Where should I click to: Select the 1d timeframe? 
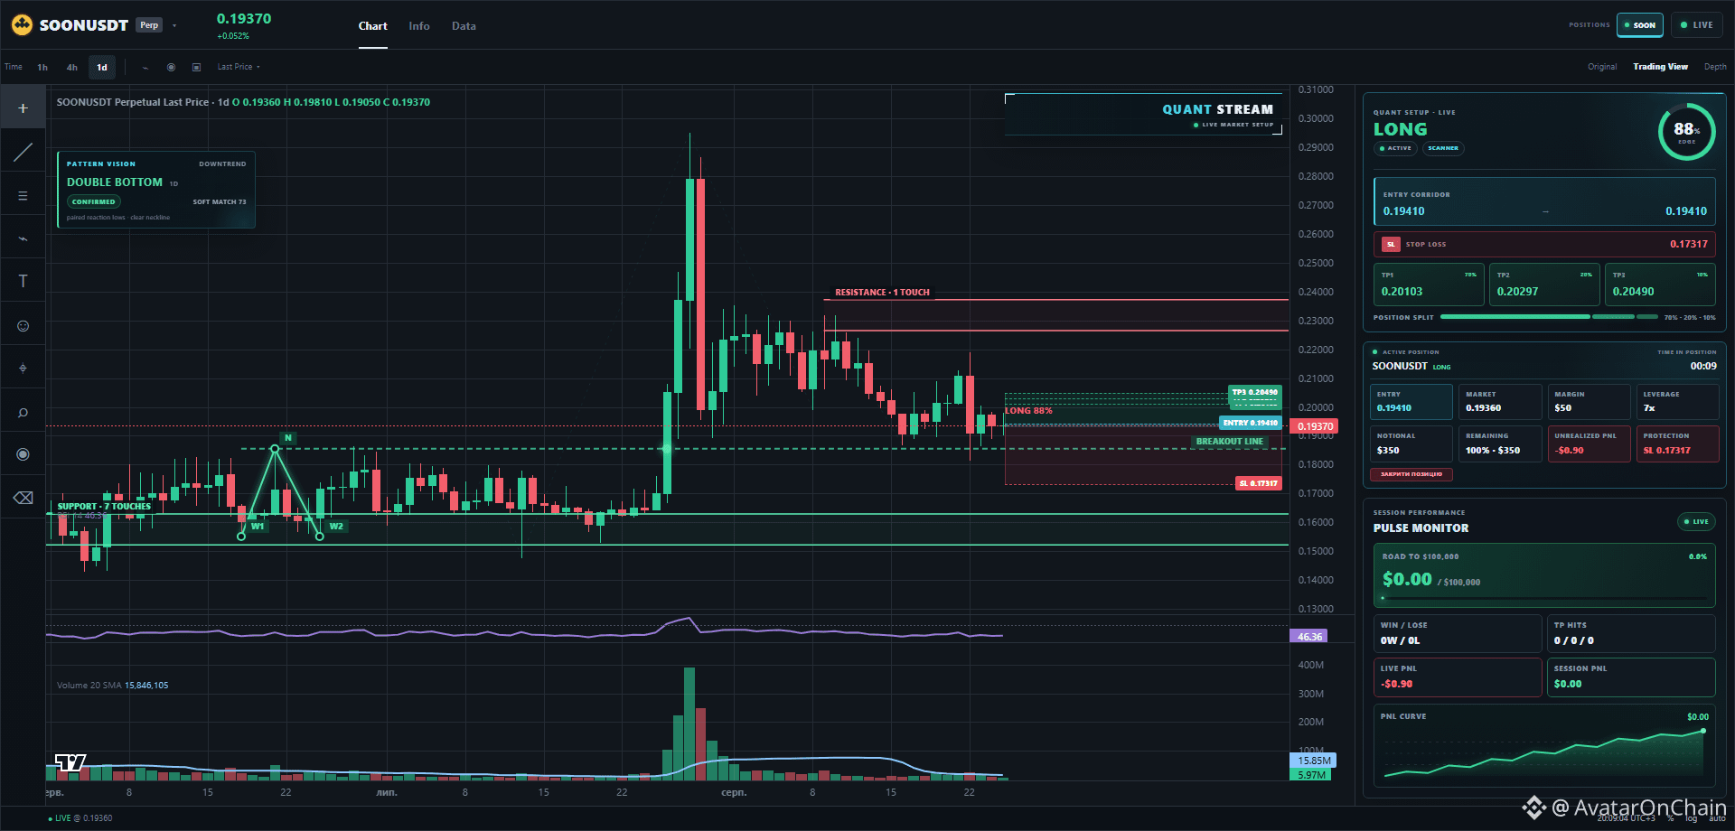point(102,67)
